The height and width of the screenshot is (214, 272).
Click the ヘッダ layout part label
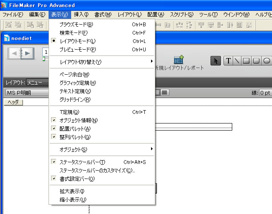pos(13,102)
